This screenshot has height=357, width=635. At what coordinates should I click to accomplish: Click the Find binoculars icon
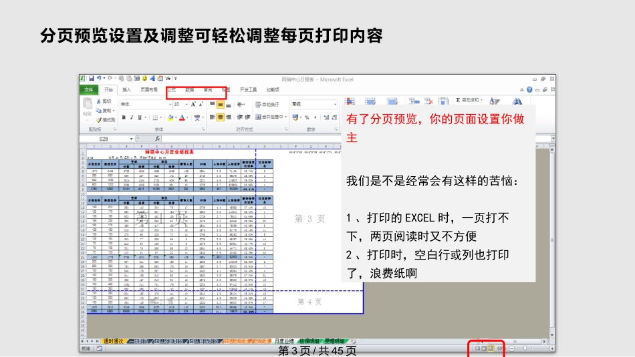click(x=517, y=101)
